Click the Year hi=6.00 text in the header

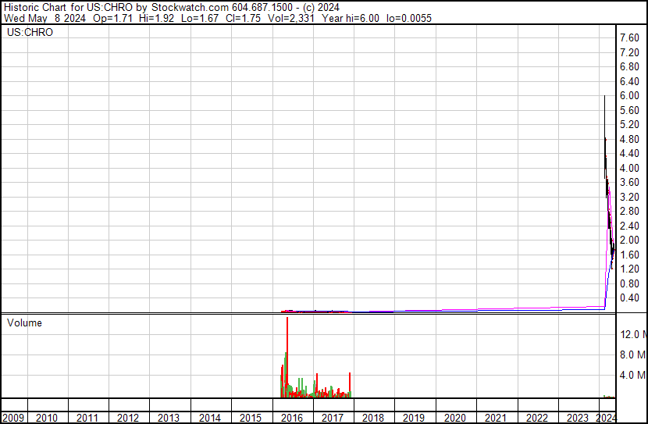pyautogui.click(x=351, y=18)
